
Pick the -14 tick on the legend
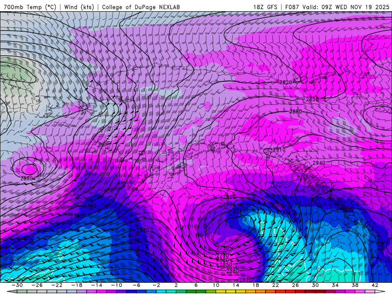tap(97, 285)
